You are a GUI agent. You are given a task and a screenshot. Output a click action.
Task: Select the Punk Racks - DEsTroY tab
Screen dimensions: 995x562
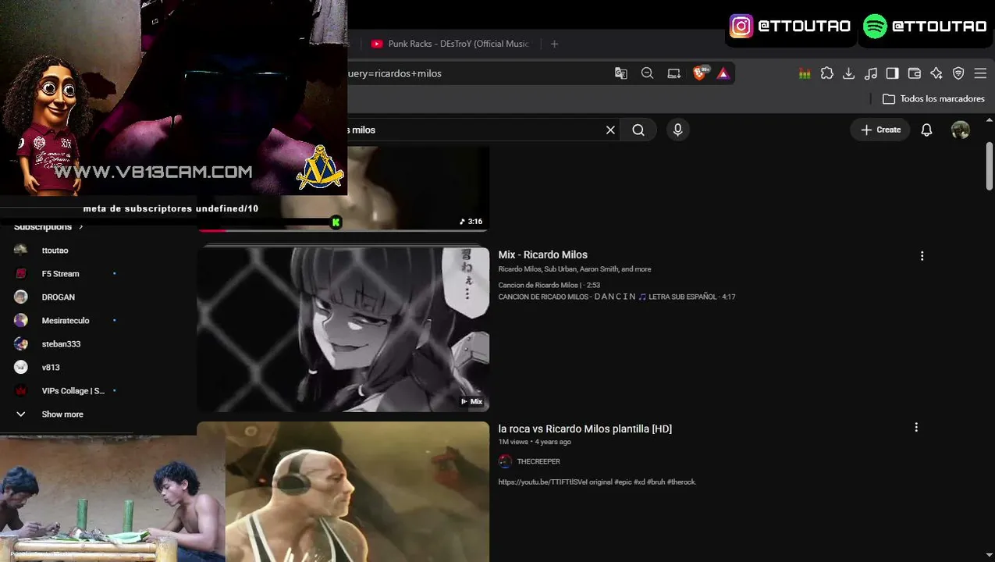pyautogui.click(x=450, y=44)
